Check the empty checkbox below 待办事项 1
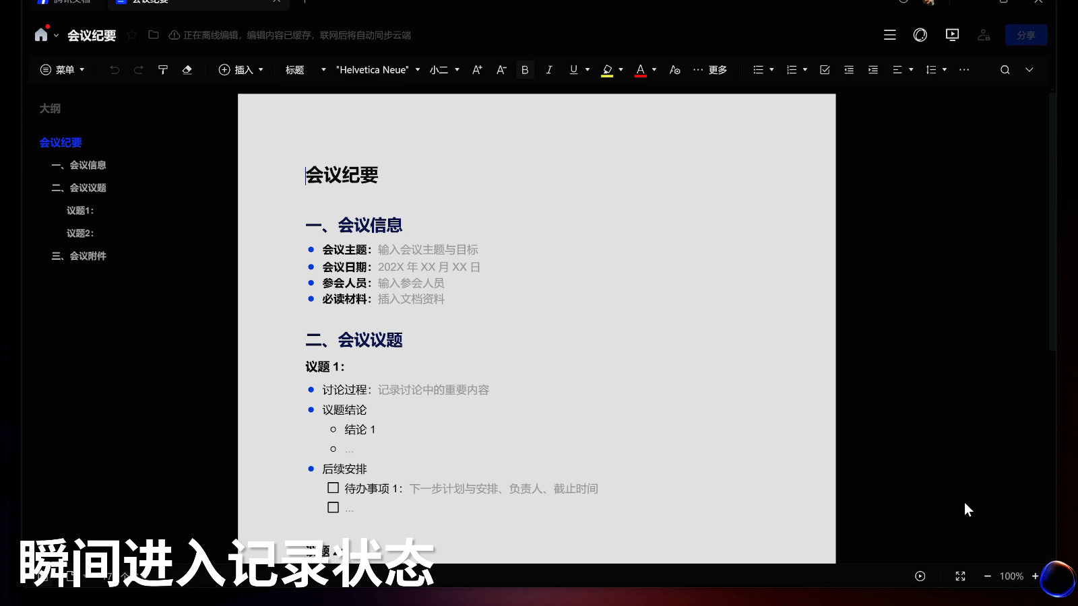 tap(333, 507)
